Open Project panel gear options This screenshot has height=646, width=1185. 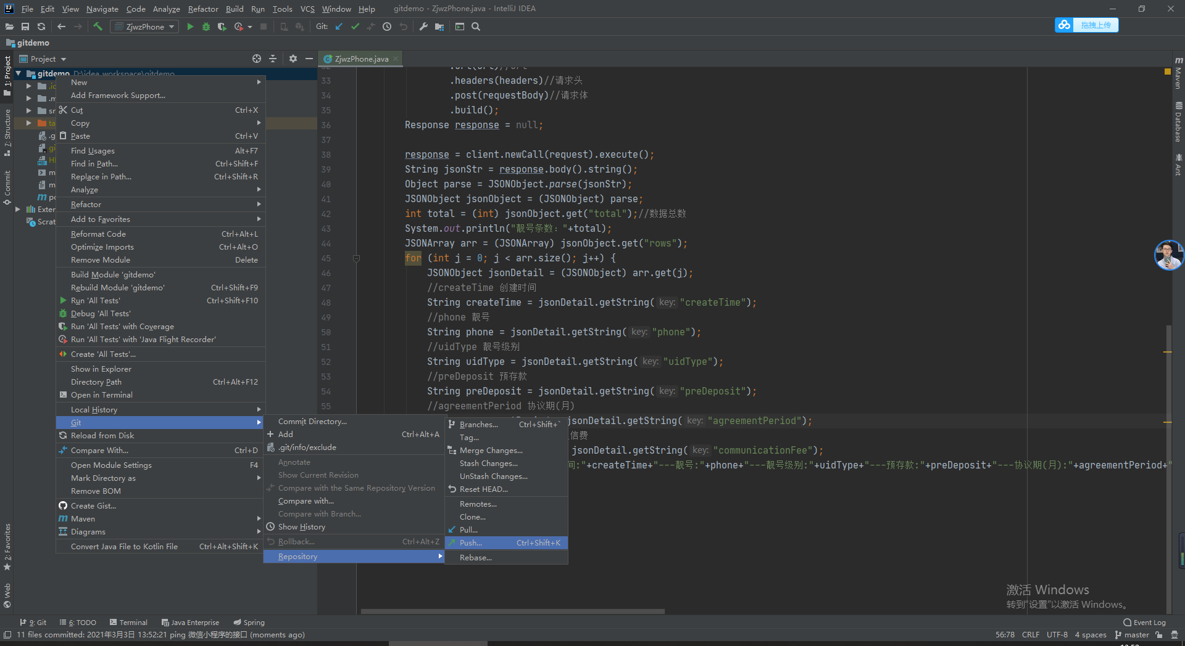293,59
